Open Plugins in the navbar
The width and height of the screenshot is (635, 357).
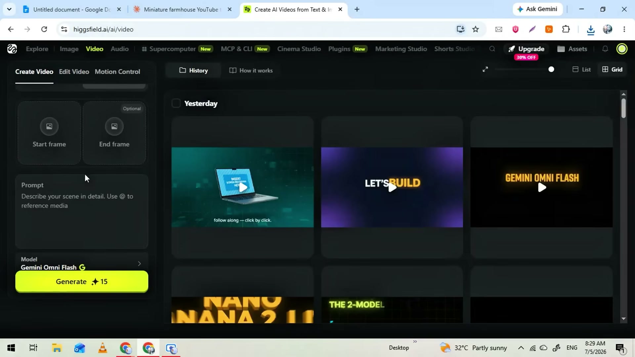tap(348, 49)
